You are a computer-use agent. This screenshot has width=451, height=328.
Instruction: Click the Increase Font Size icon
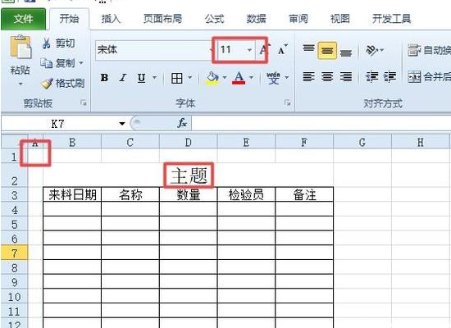click(264, 50)
